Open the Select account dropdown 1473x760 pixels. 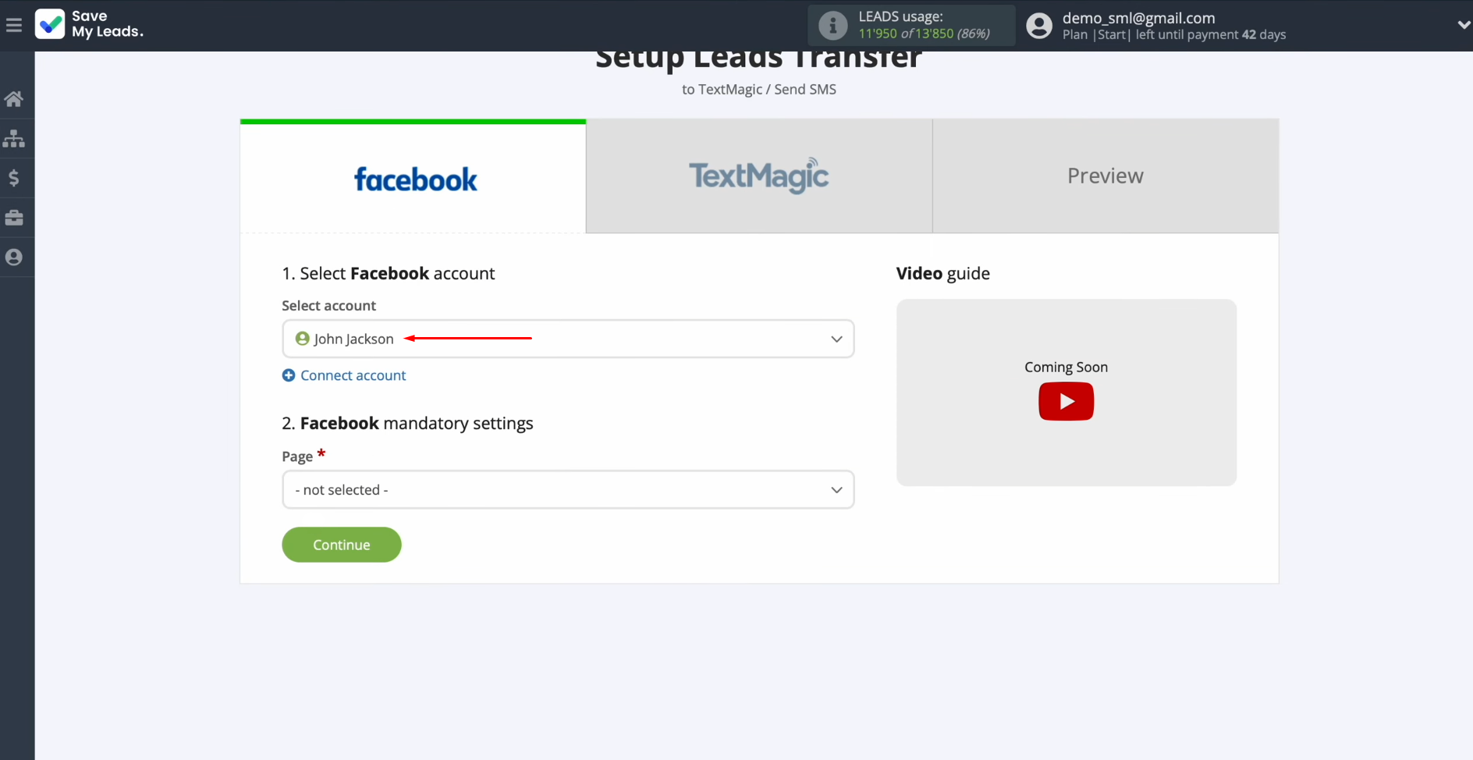coord(568,339)
